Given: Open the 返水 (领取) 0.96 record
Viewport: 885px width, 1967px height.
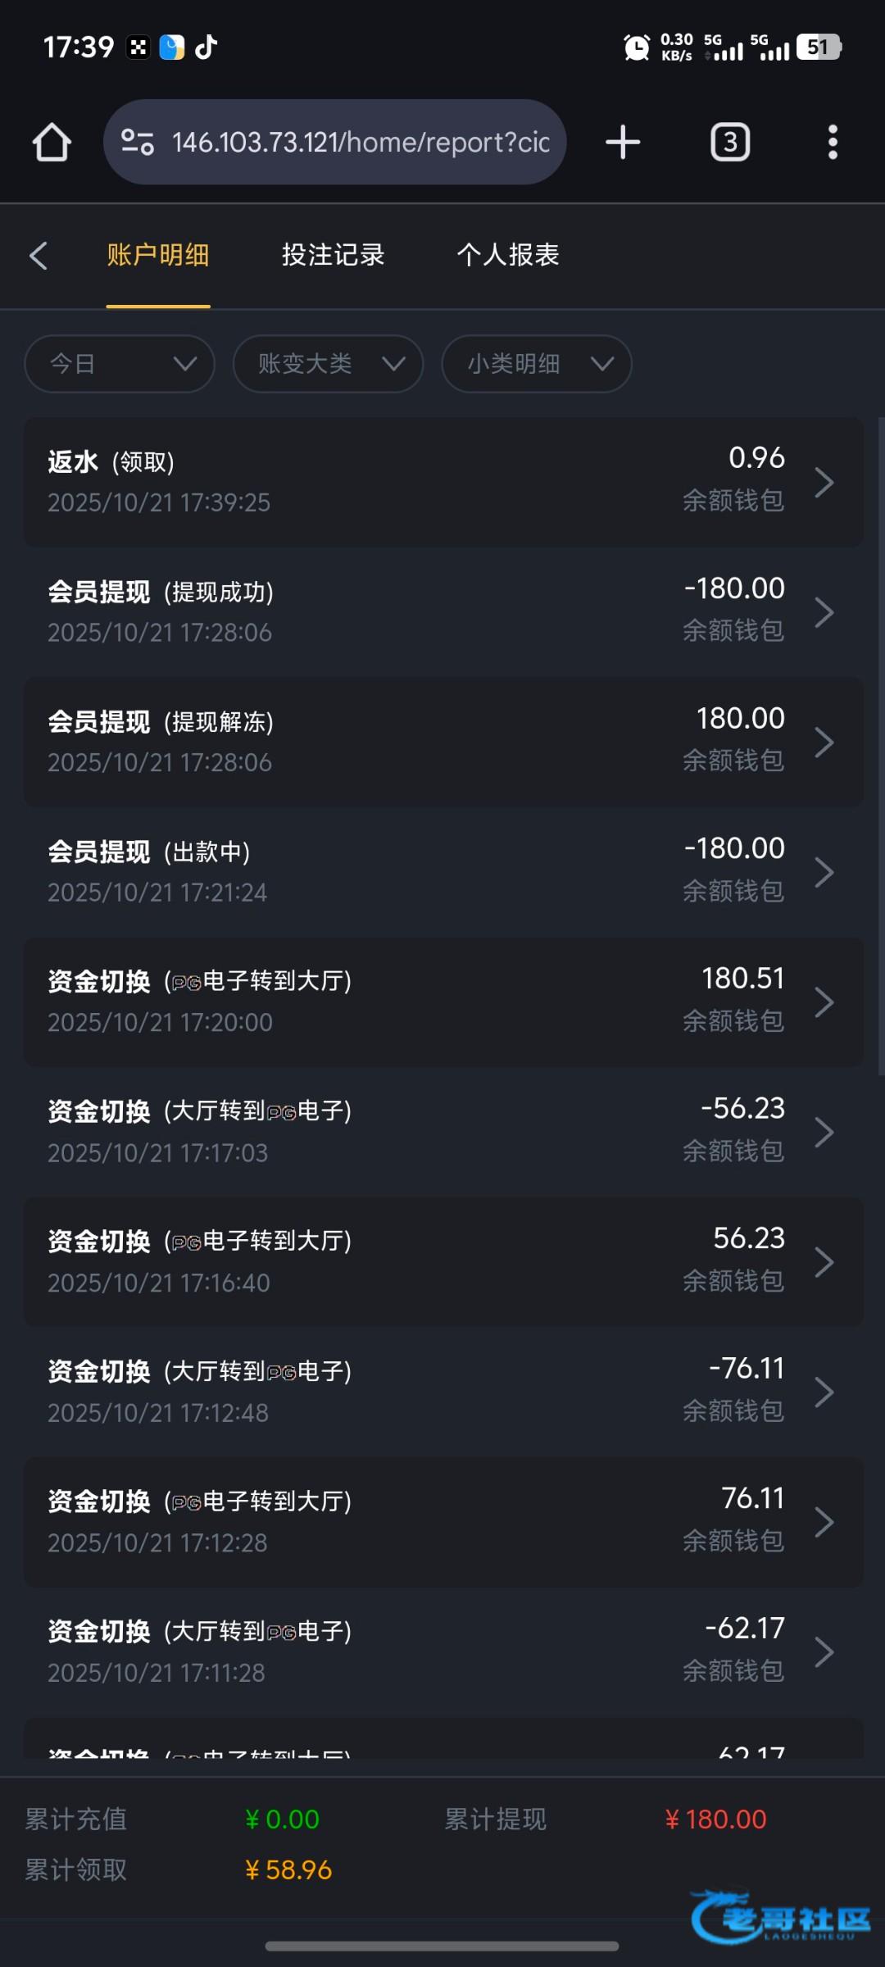Looking at the screenshot, I should pos(443,482).
